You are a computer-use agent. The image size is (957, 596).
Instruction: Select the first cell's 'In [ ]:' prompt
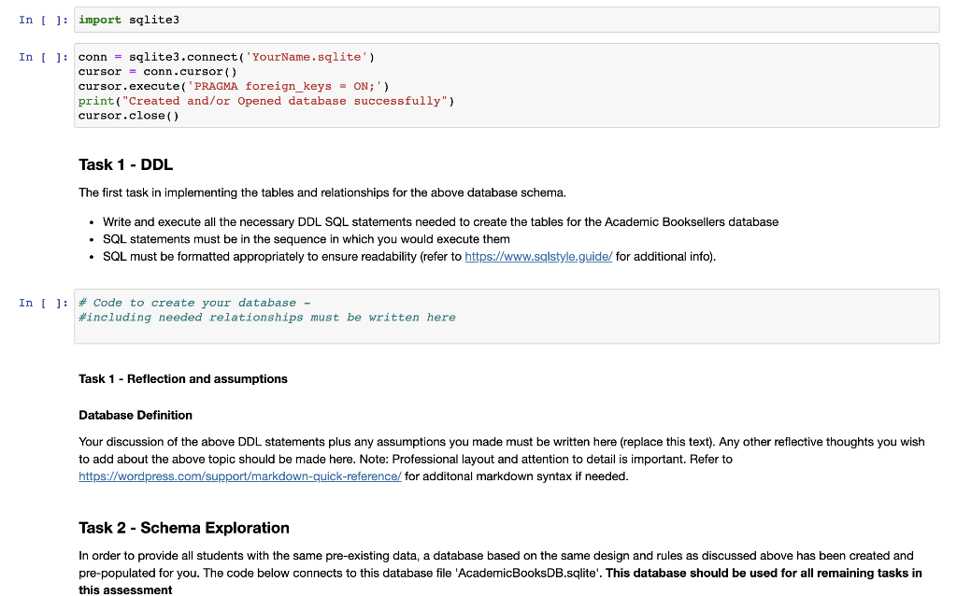pyautogui.click(x=43, y=20)
